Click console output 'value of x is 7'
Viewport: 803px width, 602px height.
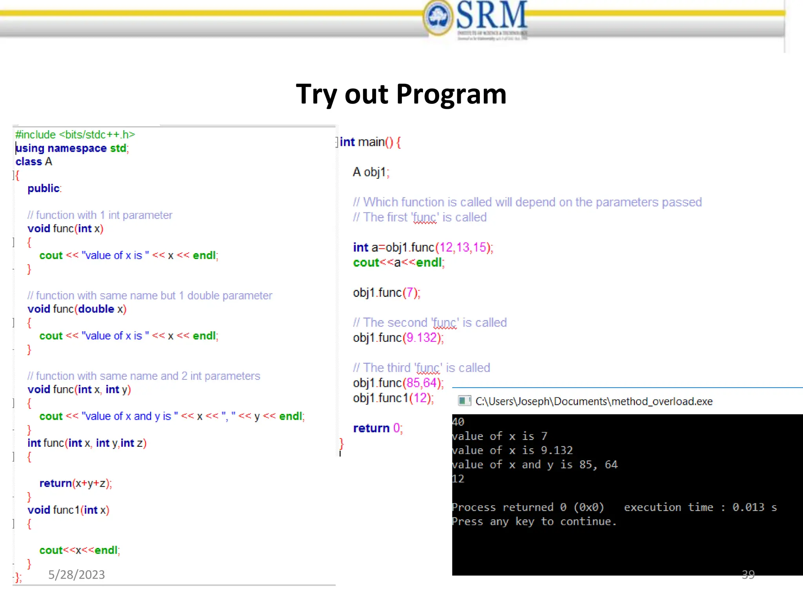[x=500, y=436]
